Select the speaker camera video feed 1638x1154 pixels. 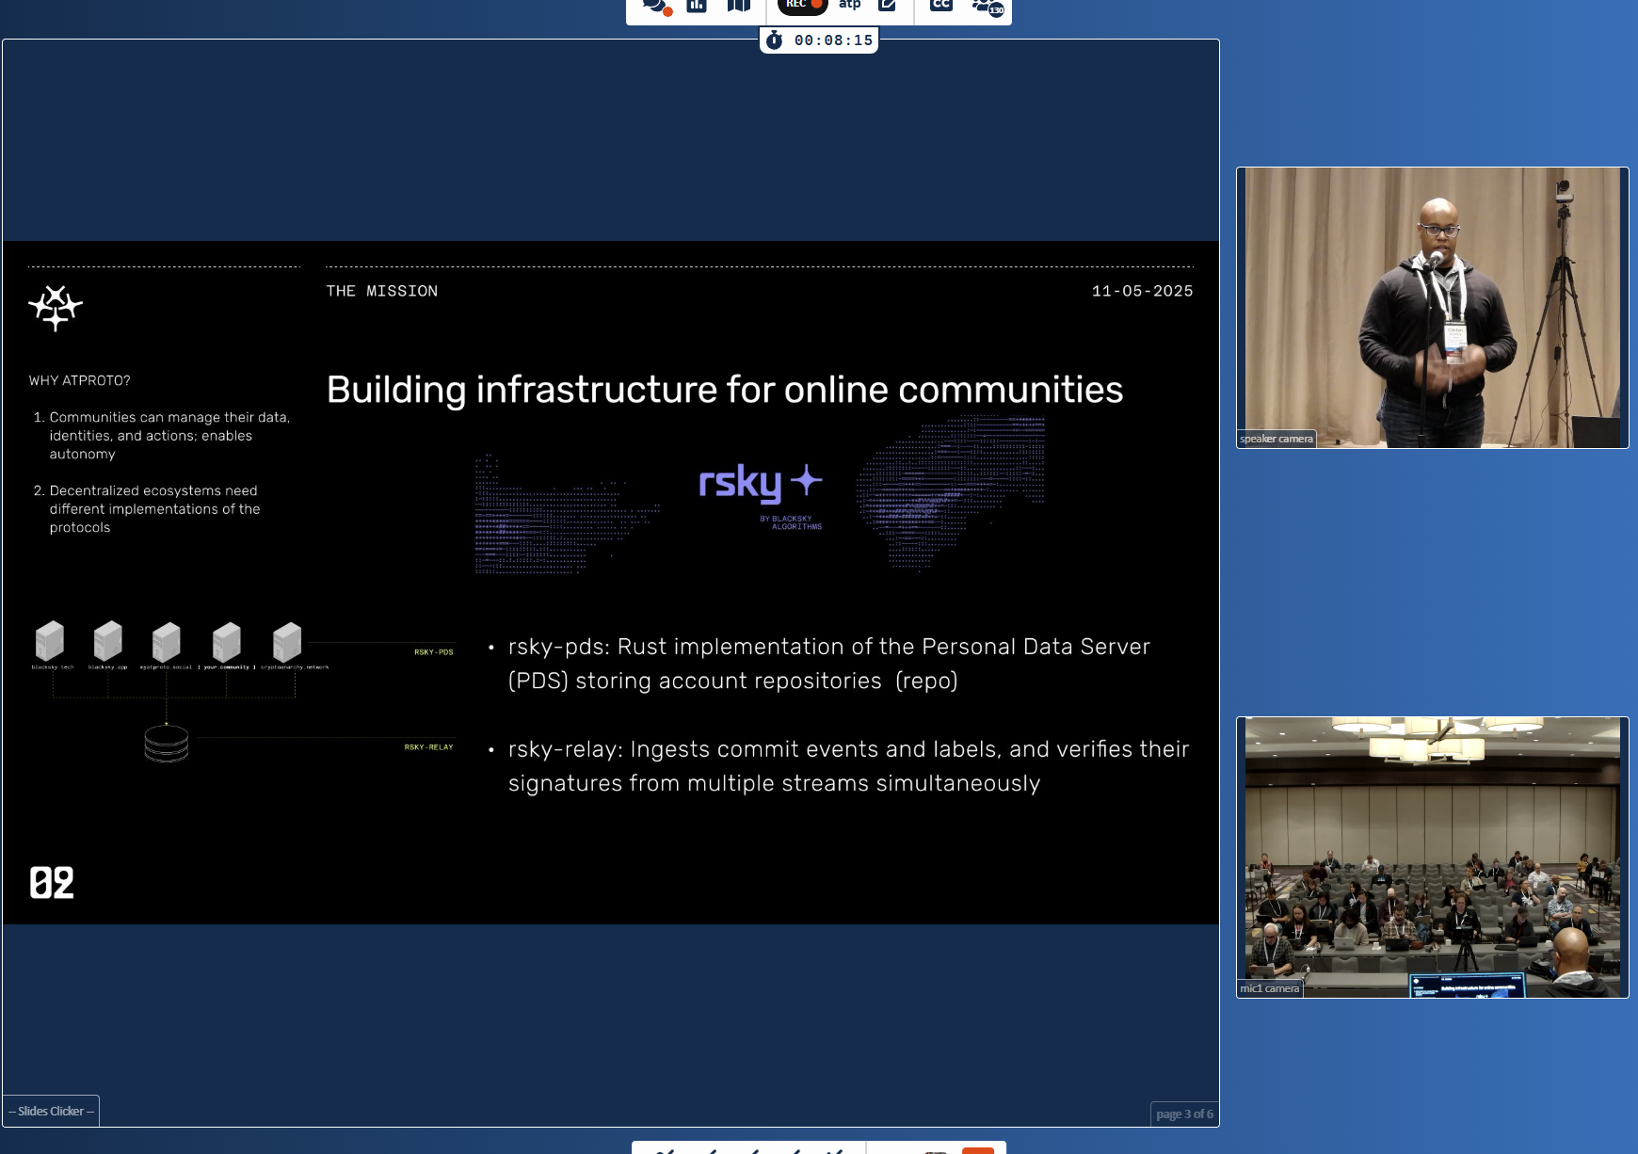1432,301
